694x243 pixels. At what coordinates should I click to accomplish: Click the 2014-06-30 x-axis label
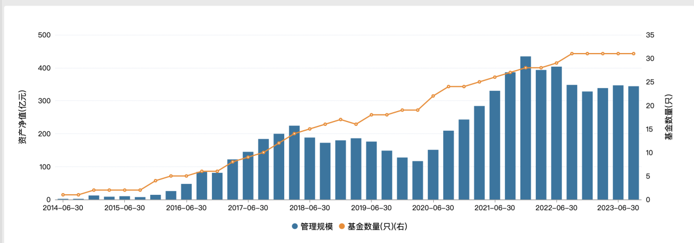click(63, 209)
